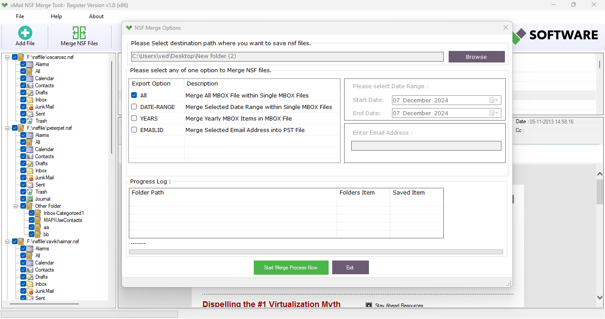Click the JunkMail folder icon under oscarosc.nsf
The height and width of the screenshot is (319, 605).
[30, 107]
